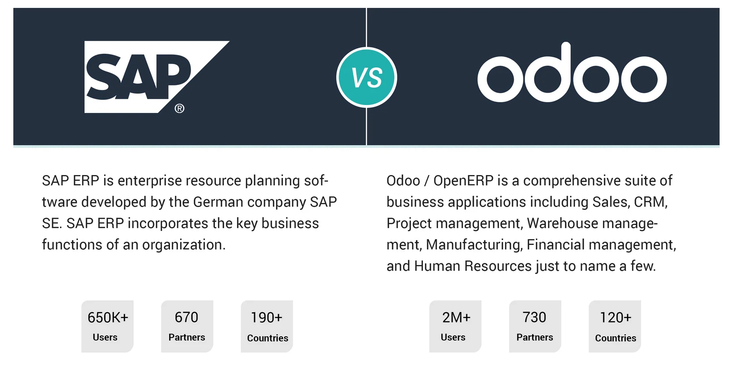The height and width of the screenshot is (365, 730).
Task: Select the 730 Partners stat box
Action: (x=535, y=326)
